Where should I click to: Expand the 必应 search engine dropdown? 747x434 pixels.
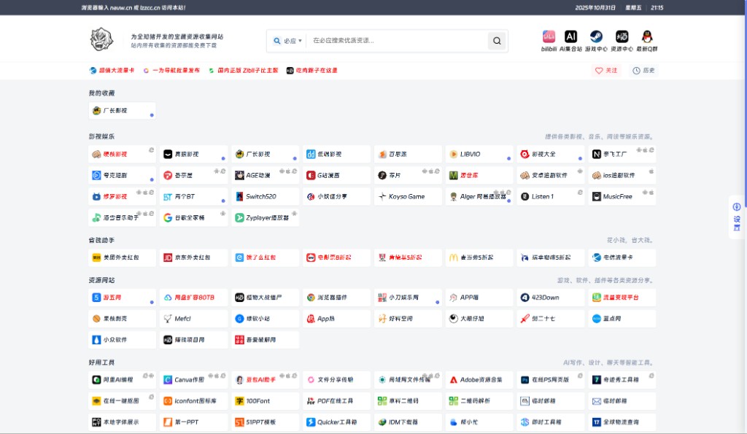tap(288, 41)
